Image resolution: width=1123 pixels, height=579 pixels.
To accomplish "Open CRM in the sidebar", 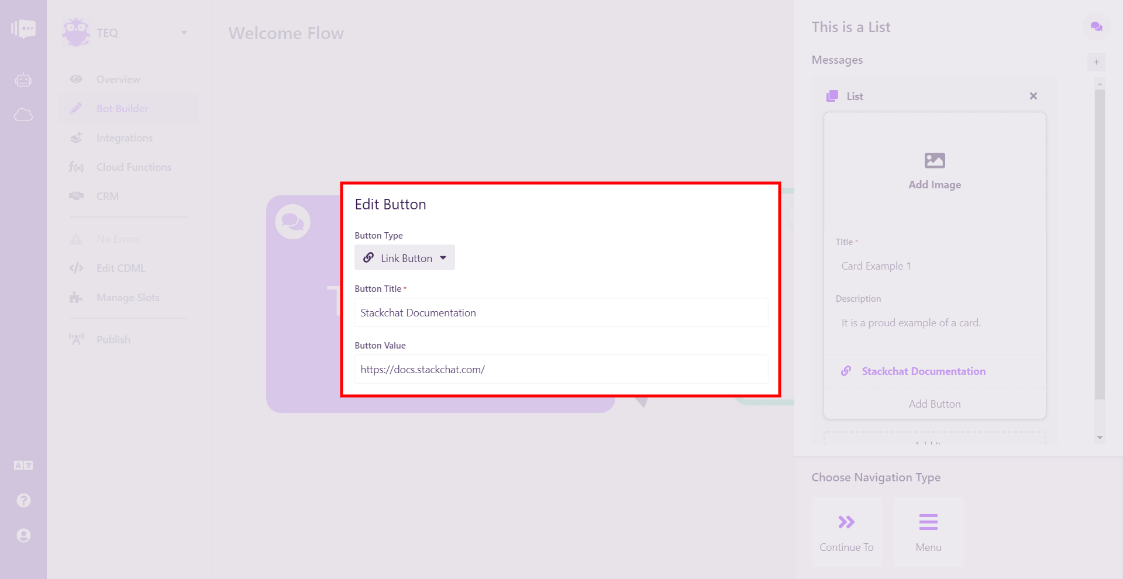I will [x=129, y=197].
